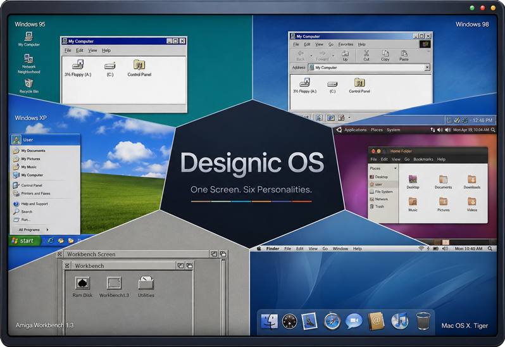Select (C:) drive in Windows 98 window

[x=332, y=86]
